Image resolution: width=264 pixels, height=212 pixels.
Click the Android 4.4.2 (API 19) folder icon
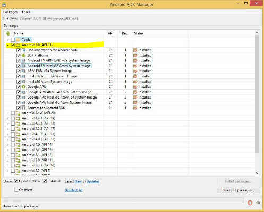(x=18, y=118)
